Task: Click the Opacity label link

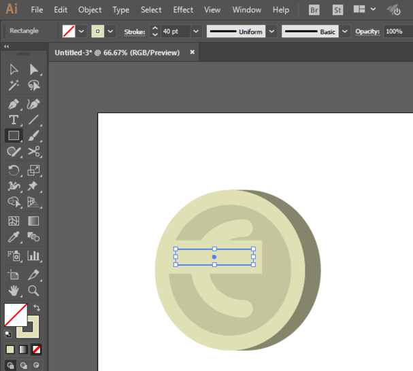Action: pos(367,32)
